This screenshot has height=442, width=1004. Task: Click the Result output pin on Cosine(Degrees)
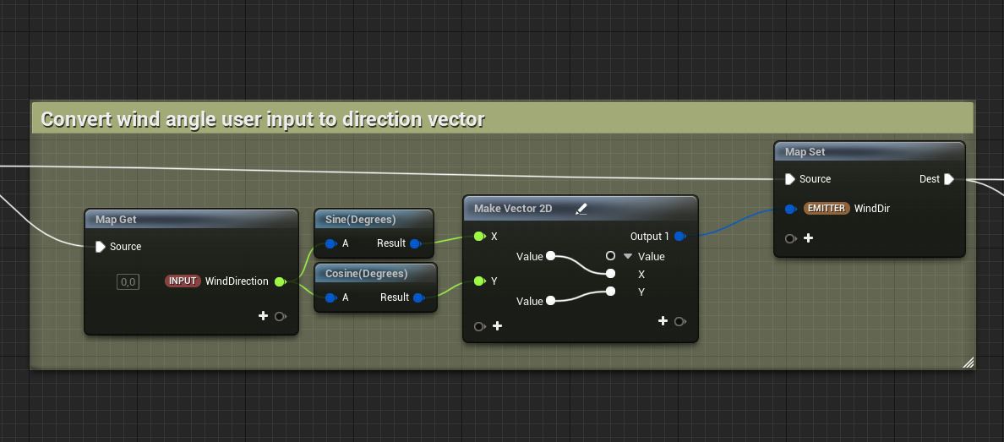(x=418, y=297)
